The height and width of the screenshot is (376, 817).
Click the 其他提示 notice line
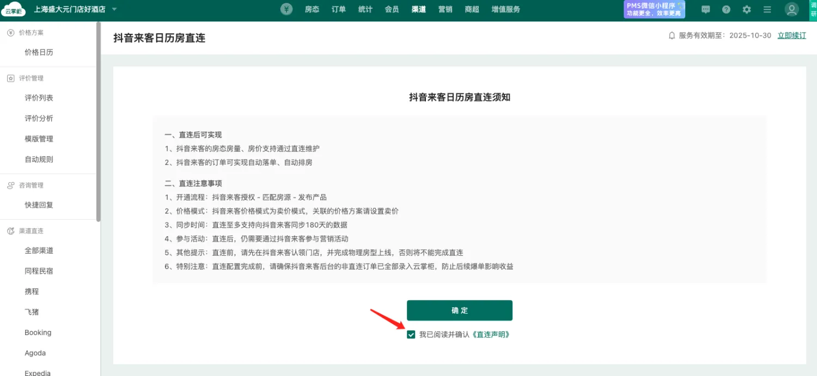314,252
